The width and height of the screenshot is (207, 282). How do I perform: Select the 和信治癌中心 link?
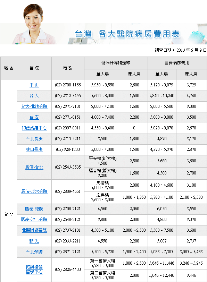[34, 128]
